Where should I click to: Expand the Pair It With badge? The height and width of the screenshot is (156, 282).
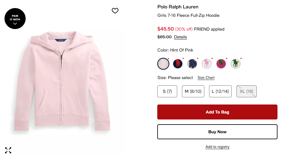pyautogui.click(x=15, y=19)
